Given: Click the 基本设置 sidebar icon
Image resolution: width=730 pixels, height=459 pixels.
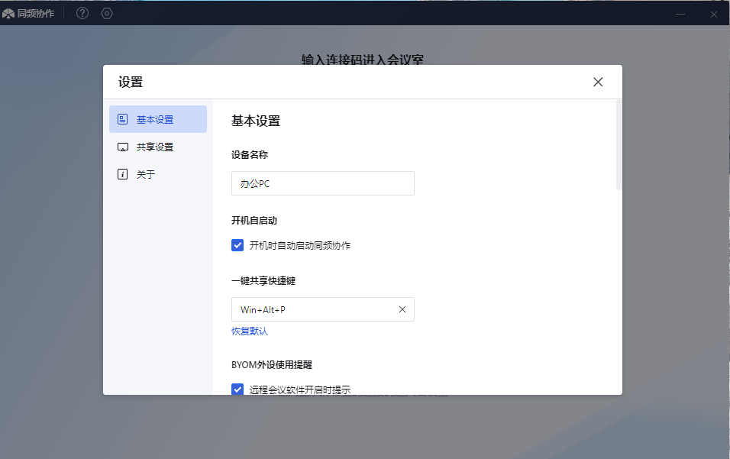Looking at the screenshot, I should click(123, 119).
